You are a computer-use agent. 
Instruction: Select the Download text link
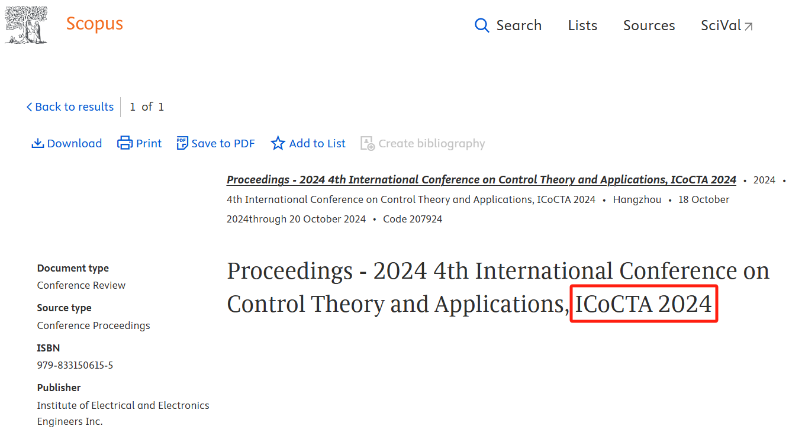tap(75, 143)
